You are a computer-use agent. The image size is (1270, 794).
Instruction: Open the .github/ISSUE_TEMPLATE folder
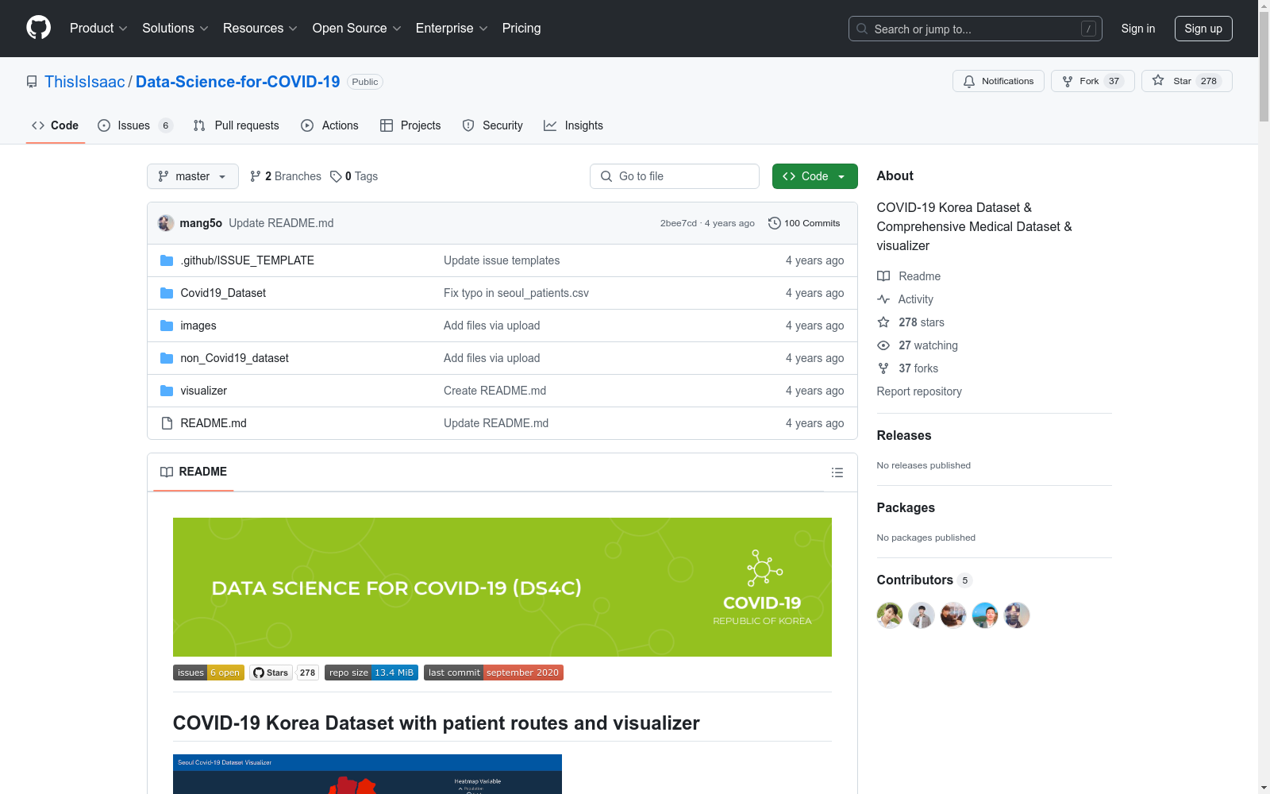247,260
